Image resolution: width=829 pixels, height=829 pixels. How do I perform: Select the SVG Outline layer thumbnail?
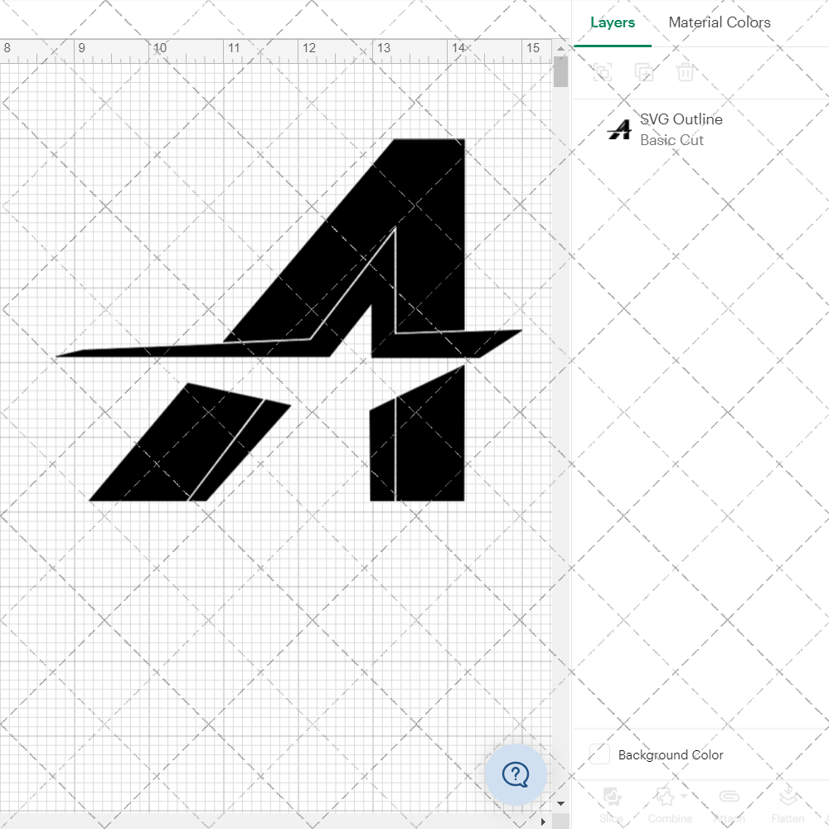(619, 129)
